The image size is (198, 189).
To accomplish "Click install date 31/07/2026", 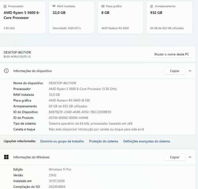I will click(x=57, y=181).
